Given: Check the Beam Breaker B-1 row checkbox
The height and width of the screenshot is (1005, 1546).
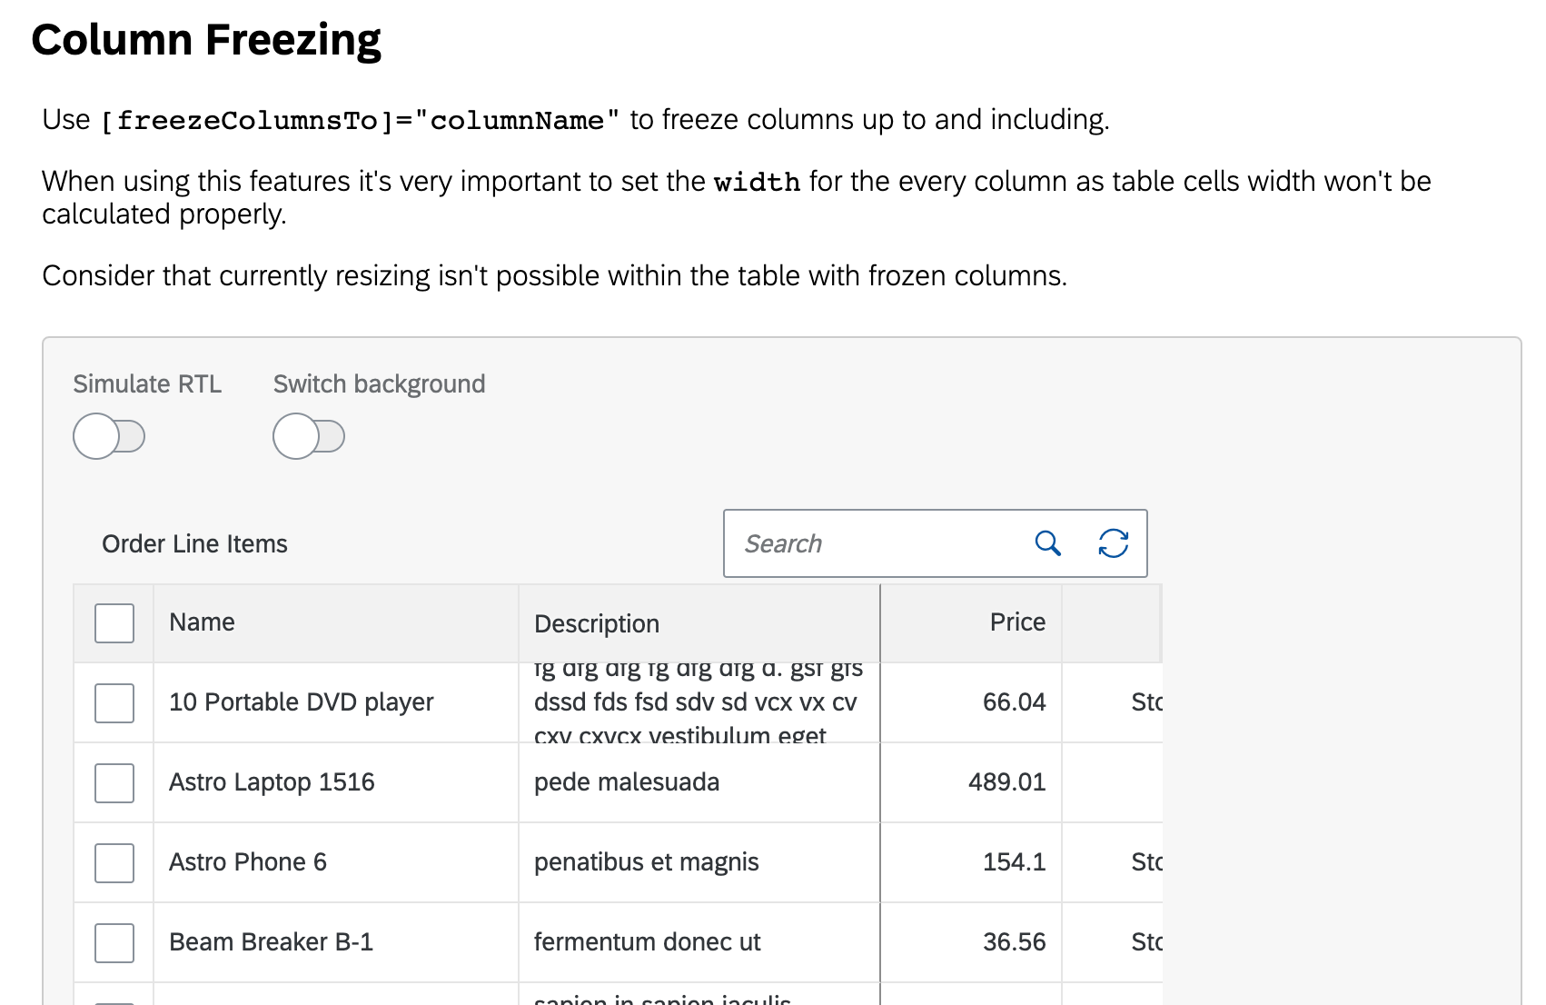Looking at the screenshot, I should click(114, 943).
